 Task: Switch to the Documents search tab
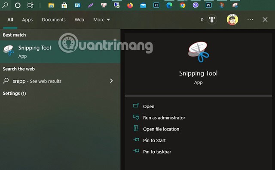tap(54, 20)
